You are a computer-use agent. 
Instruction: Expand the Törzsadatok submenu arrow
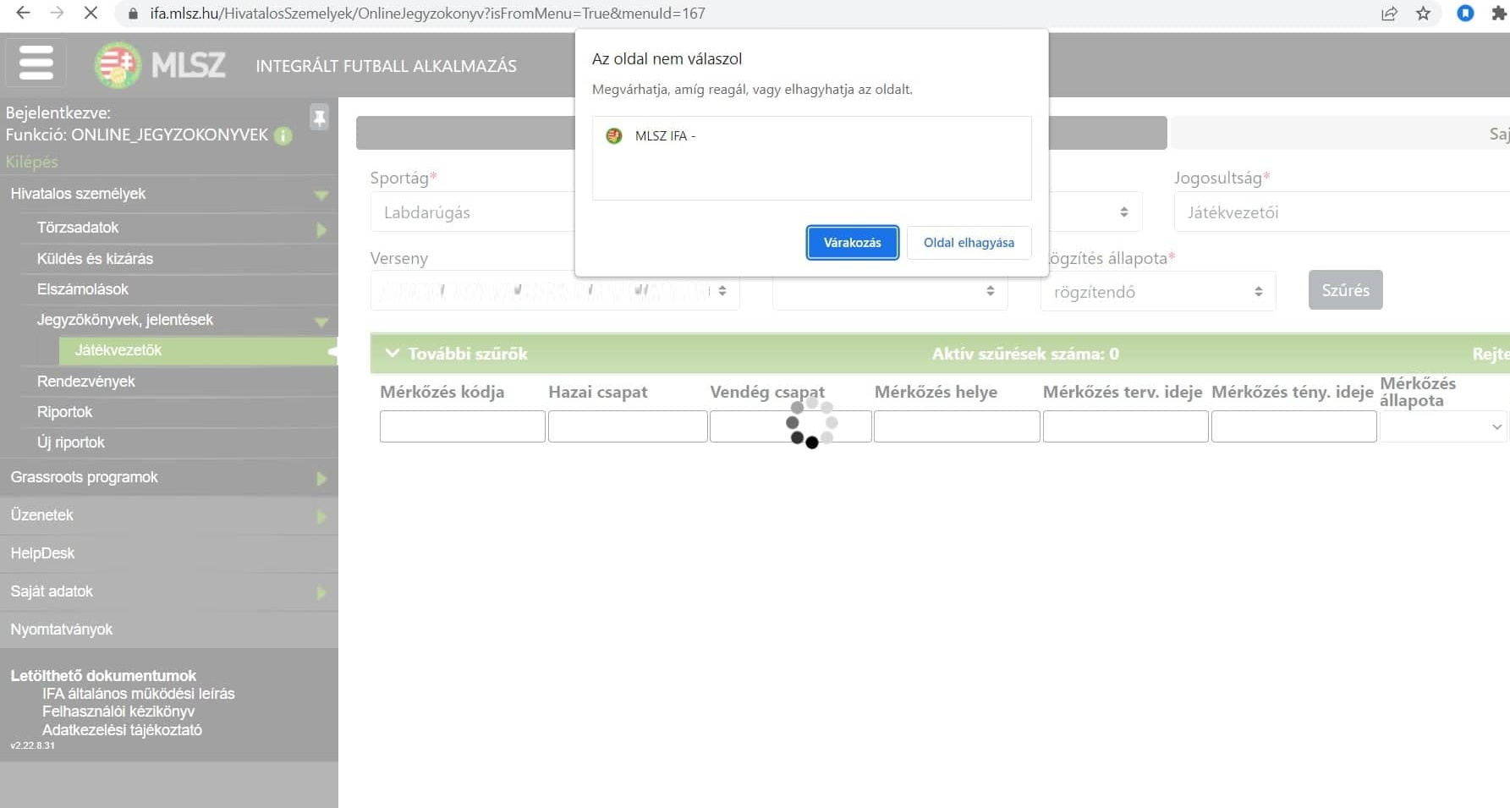point(321,229)
